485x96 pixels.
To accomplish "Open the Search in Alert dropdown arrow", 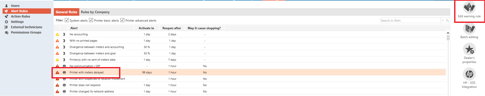I will 443,20.
